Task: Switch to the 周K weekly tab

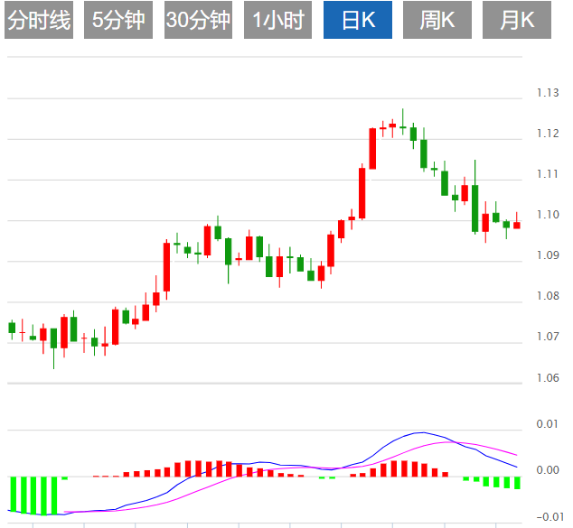Action: point(437,20)
